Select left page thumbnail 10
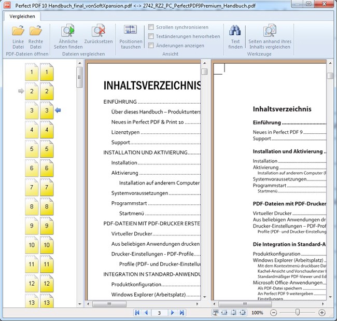337x321 pixels. click(32, 245)
